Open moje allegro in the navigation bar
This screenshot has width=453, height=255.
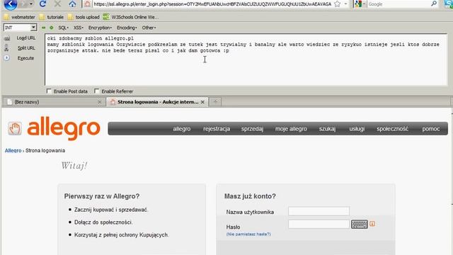click(291, 129)
